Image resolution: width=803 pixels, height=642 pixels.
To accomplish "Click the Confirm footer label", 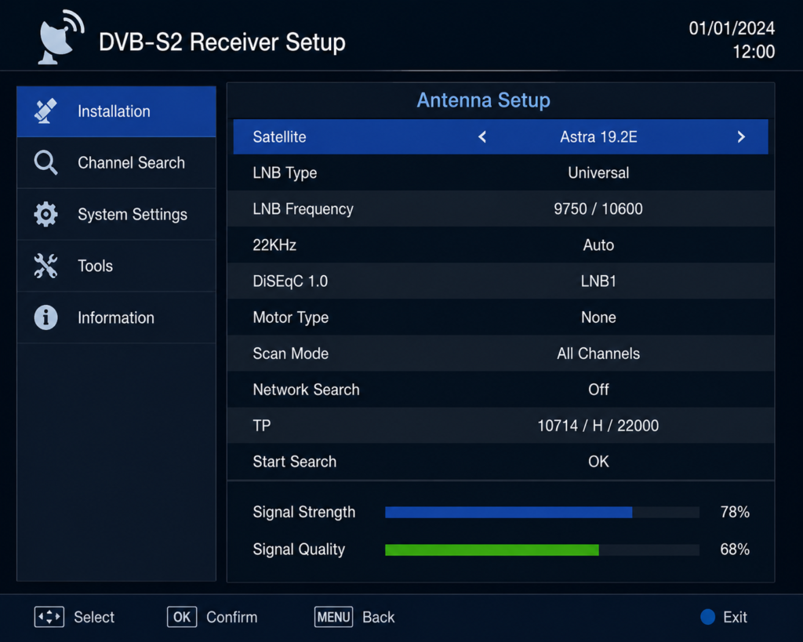I will [231, 617].
